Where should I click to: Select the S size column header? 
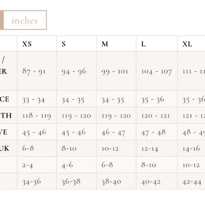(x=77, y=44)
